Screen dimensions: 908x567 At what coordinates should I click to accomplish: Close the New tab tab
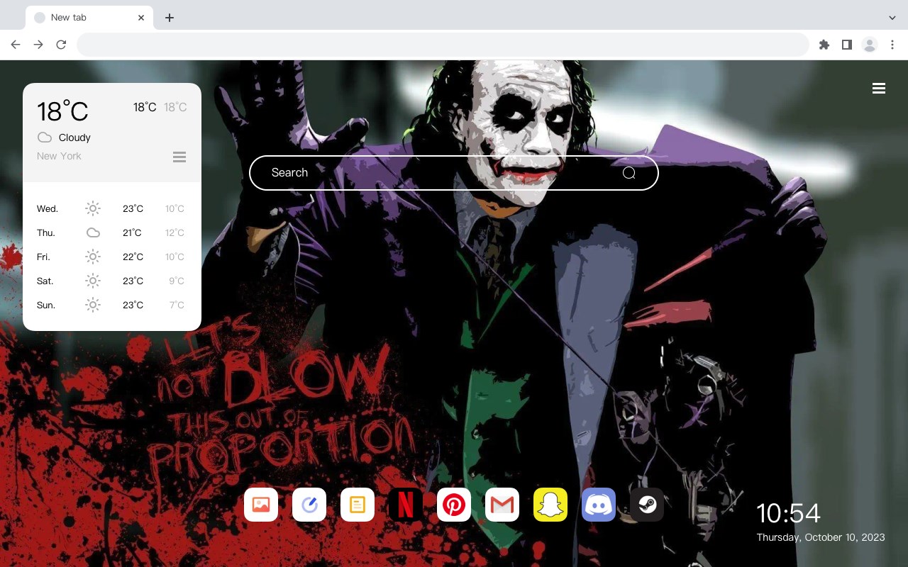(x=141, y=18)
